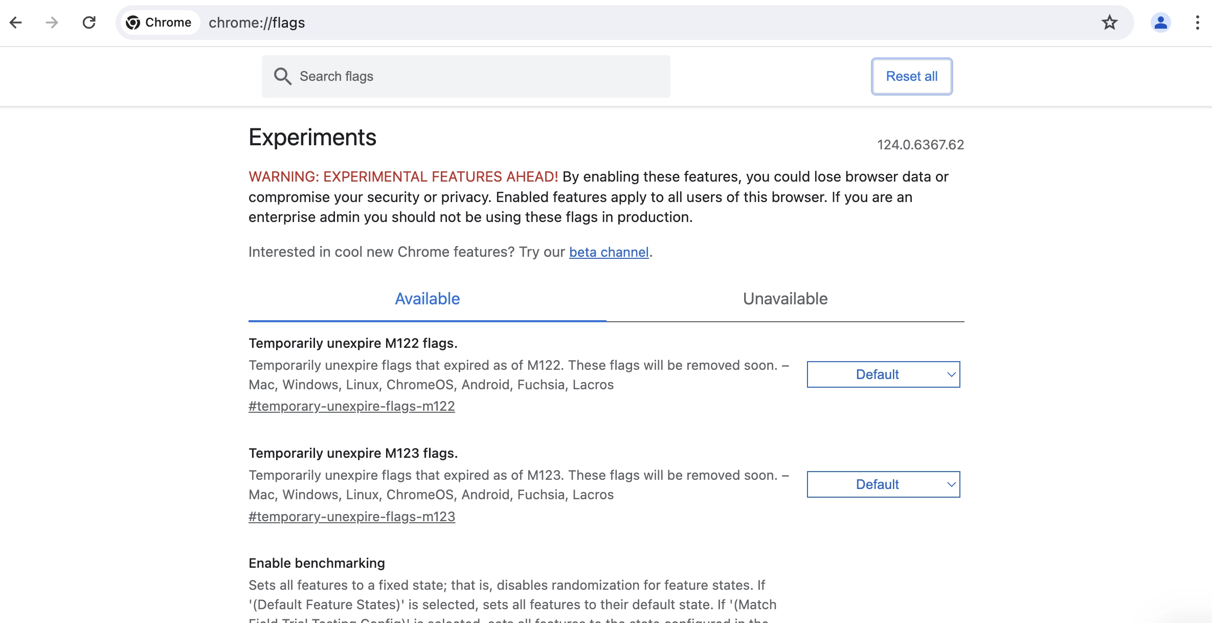Open the user profile avatar menu
Viewport: 1212px width, 623px height.
(x=1160, y=23)
